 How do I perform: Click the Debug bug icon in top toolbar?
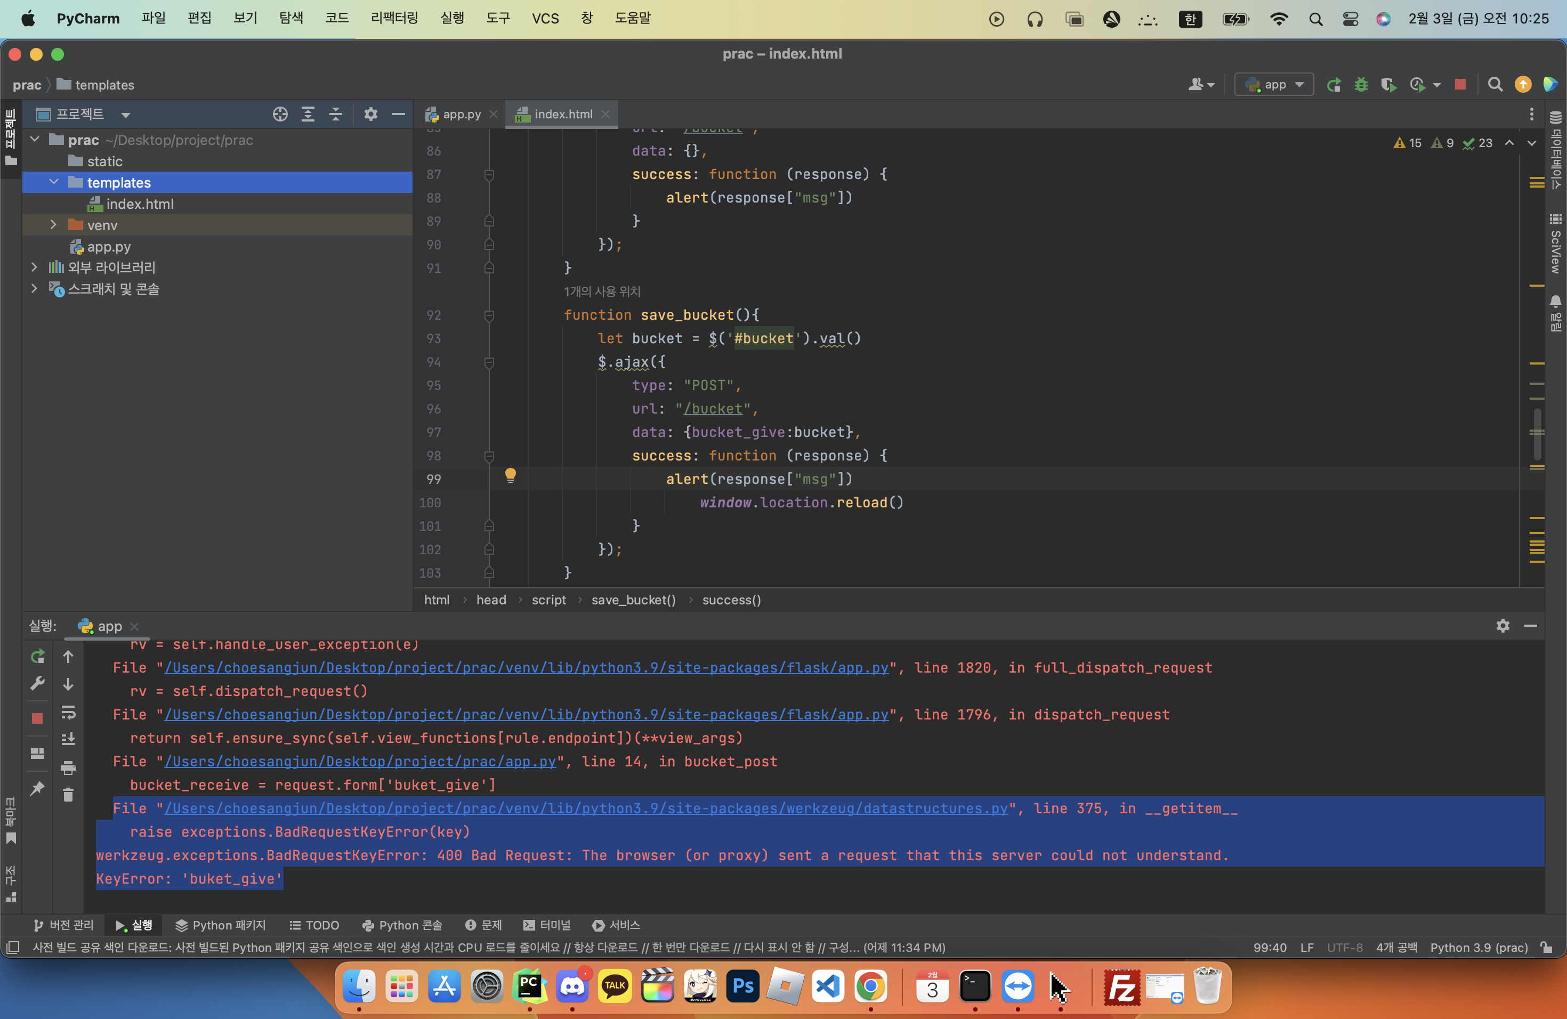(x=1361, y=85)
